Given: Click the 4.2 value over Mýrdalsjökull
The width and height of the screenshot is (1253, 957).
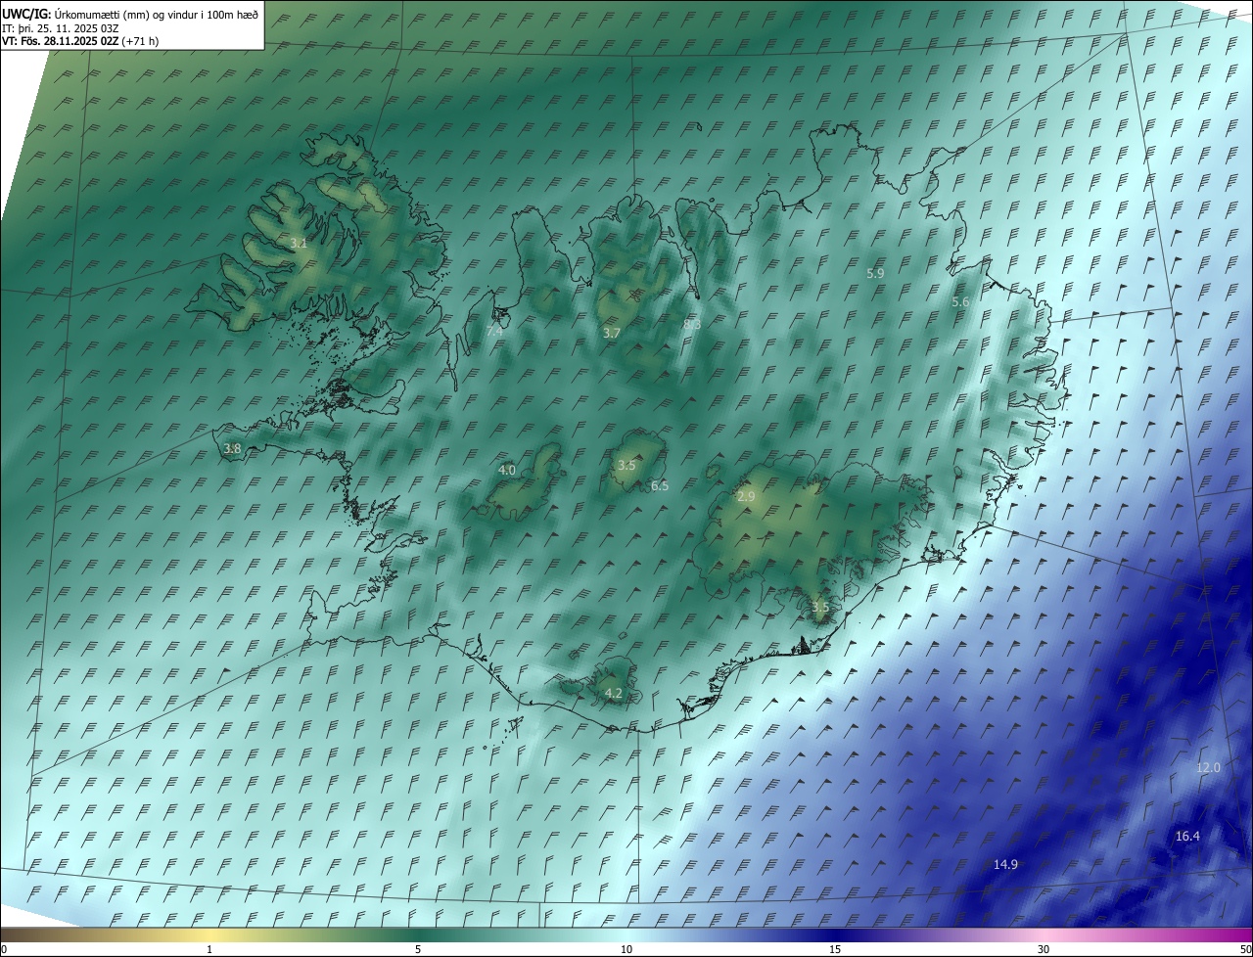Looking at the screenshot, I should [614, 694].
